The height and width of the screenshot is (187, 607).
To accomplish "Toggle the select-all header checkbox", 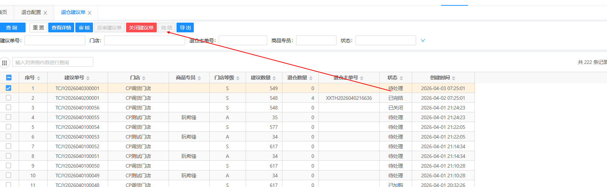I will (9, 78).
